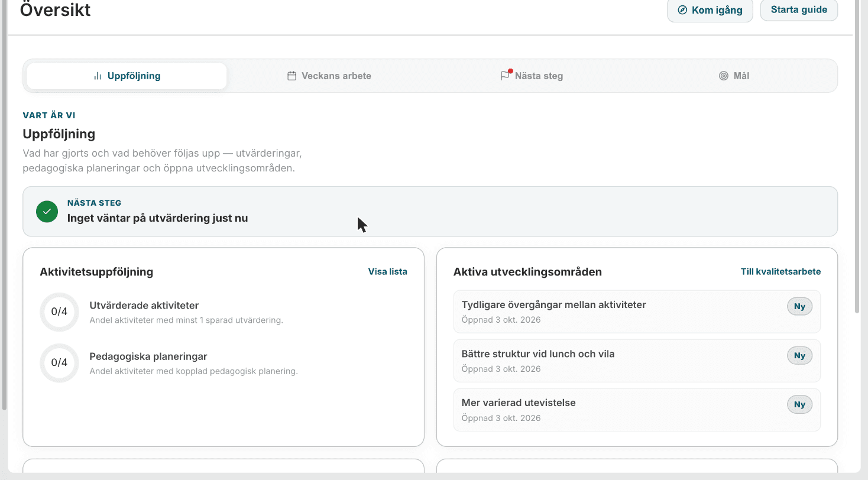The height and width of the screenshot is (480, 868).
Task: Click the Pedagogiska planeringar 0/4 progress ring
Action: tap(59, 362)
